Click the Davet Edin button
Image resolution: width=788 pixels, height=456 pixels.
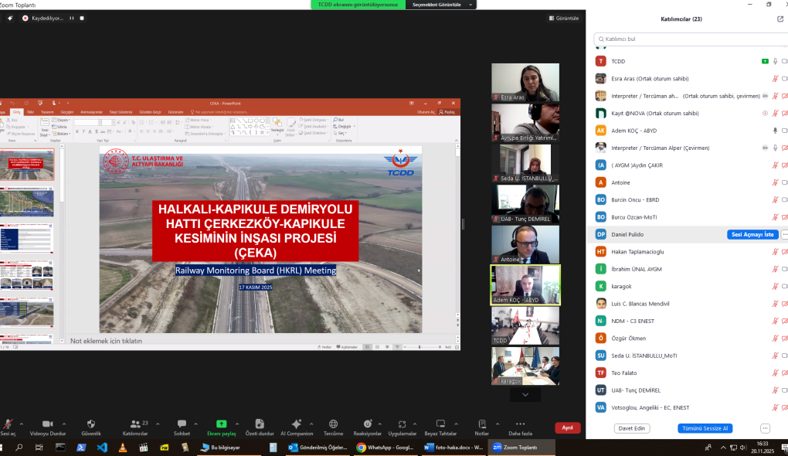pos(631,428)
